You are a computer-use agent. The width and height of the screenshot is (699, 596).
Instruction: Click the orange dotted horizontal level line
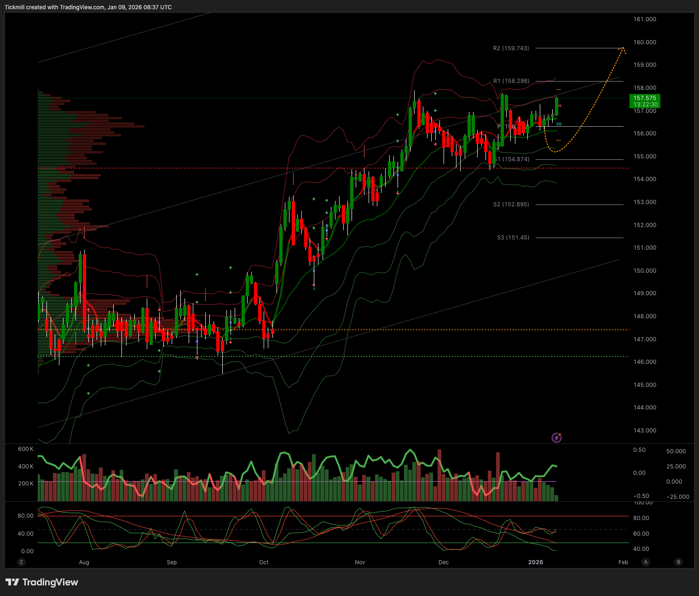414,330
